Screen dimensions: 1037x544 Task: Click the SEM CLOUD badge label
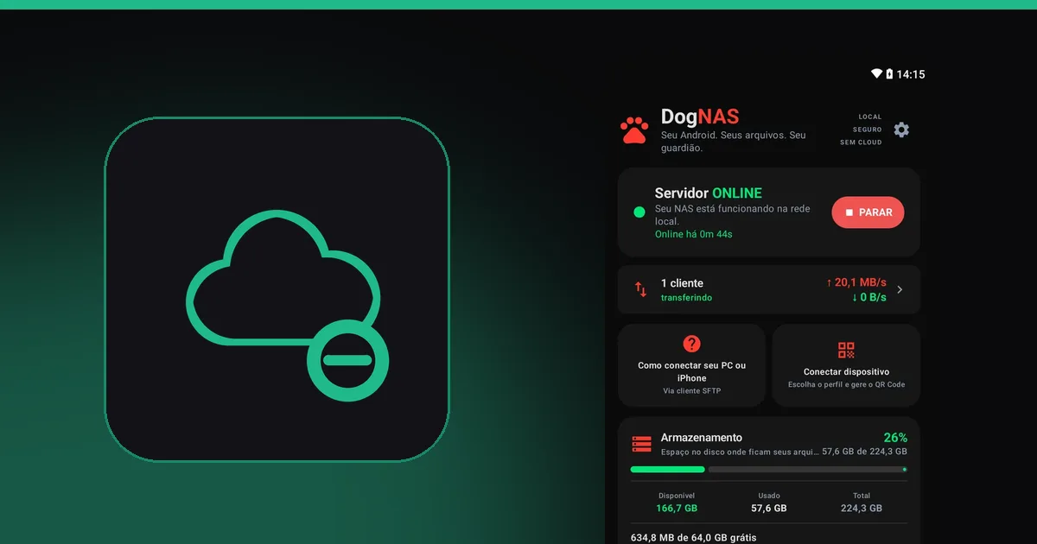pyautogui.click(x=861, y=142)
